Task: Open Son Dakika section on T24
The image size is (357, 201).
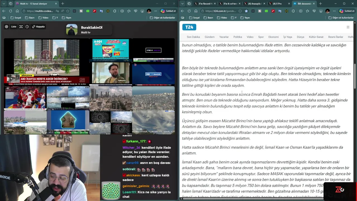Action: point(193,37)
